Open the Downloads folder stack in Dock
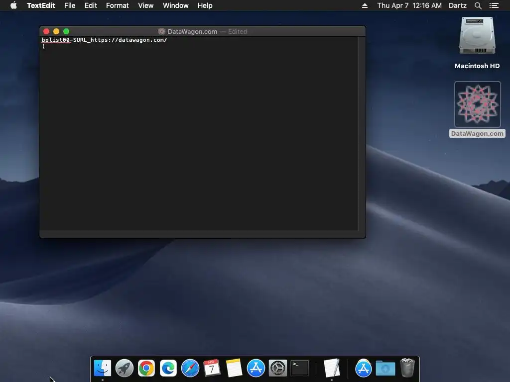Viewport: 510px width, 382px height. click(x=385, y=368)
